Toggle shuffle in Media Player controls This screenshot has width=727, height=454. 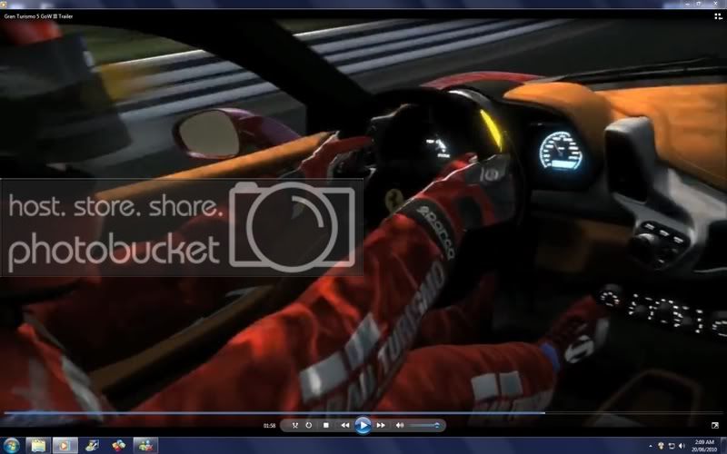pos(294,425)
